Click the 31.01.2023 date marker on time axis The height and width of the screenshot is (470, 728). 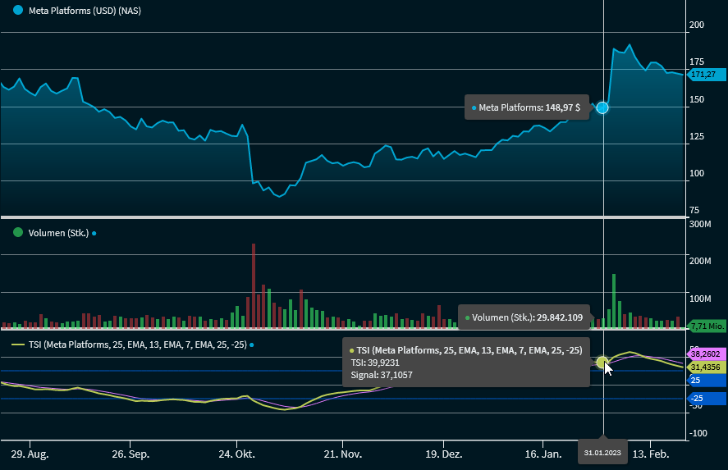pos(603,452)
